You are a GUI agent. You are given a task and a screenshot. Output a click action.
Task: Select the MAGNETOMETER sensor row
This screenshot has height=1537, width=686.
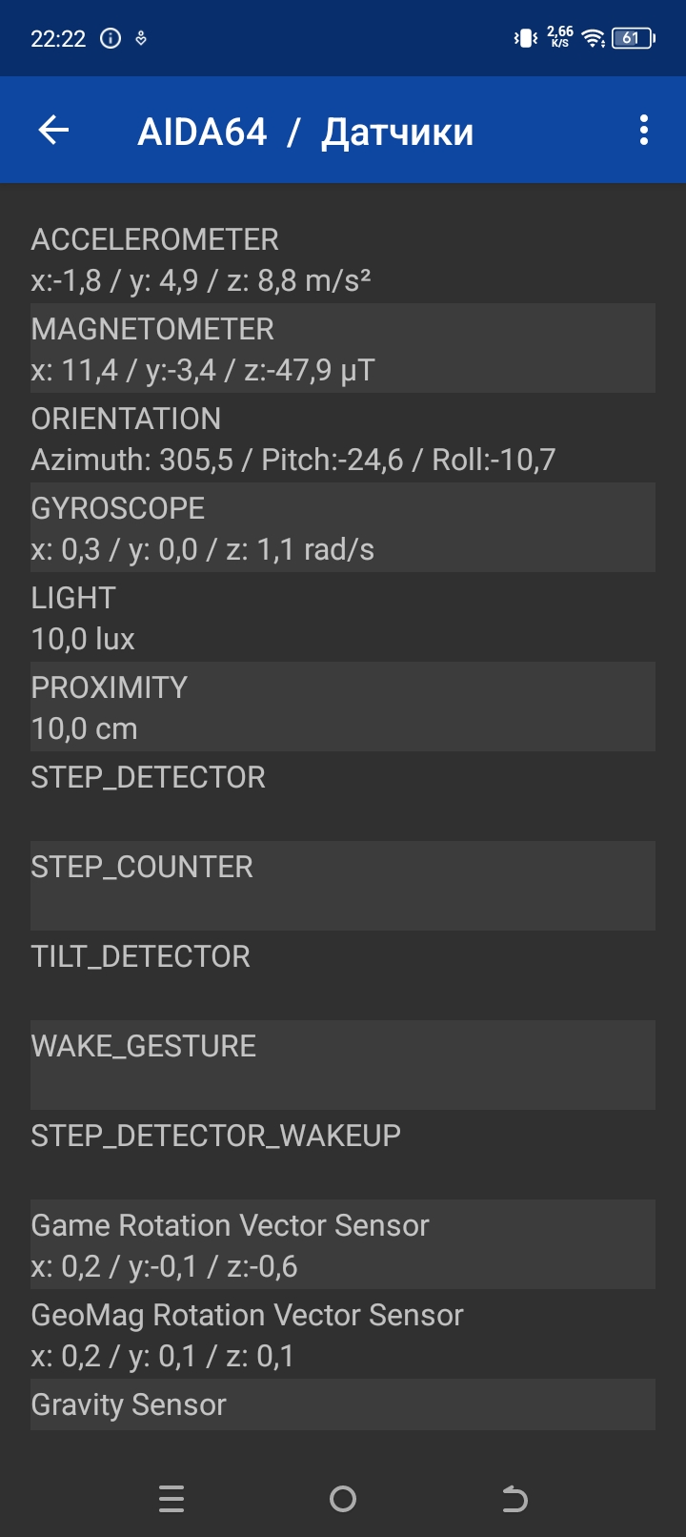tap(342, 349)
